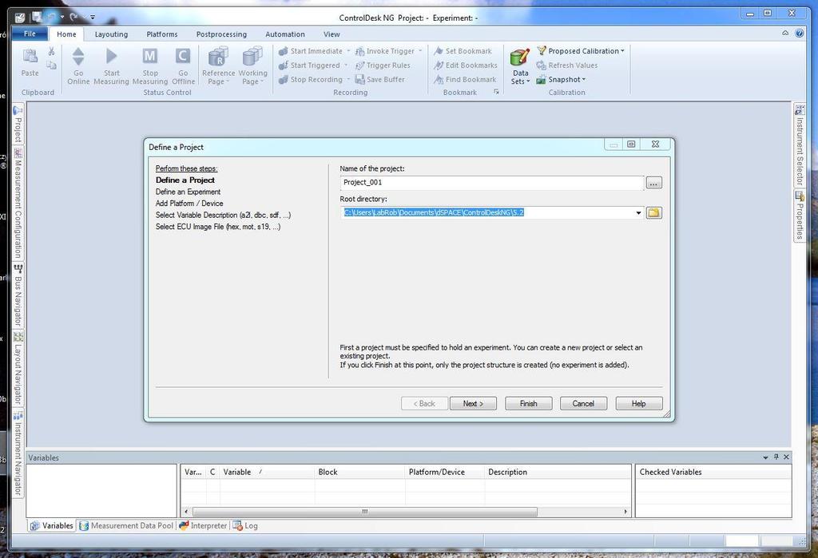Viewport: 818px width, 558px height.
Task: Switch to the Layouting ribbon tab
Action: click(x=111, y=34)
